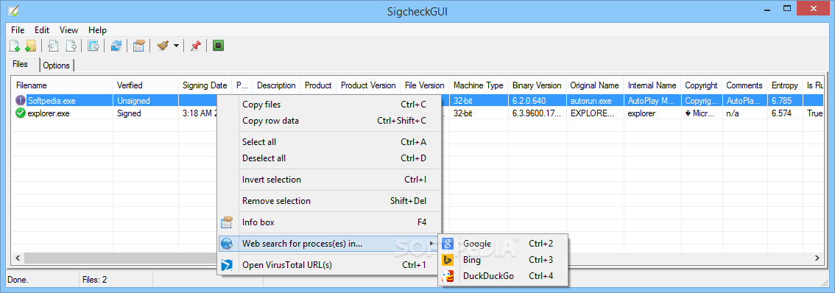
Task: Click the export list table icon
Action: 94,46
